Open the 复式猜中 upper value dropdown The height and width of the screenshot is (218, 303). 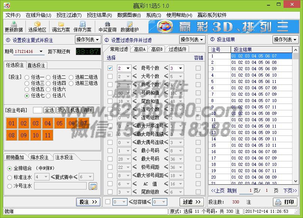90,177
